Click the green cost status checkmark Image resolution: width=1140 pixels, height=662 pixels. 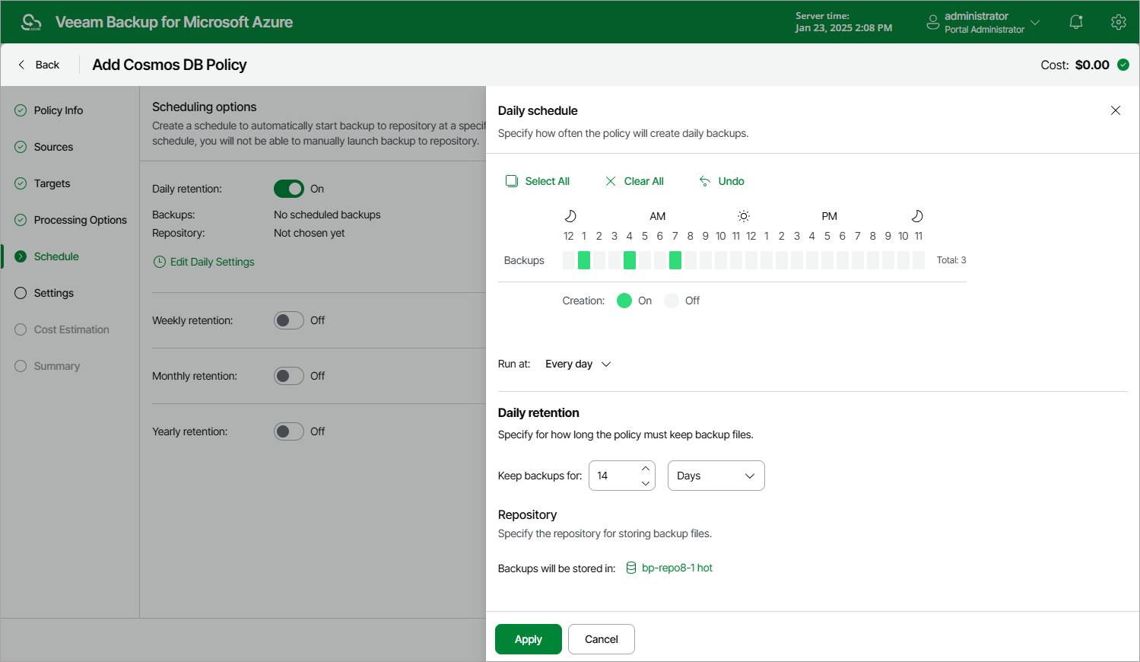(1123, 65)
